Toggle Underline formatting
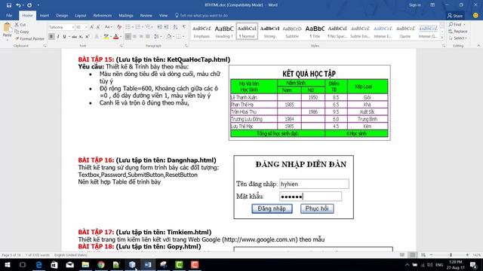The height and width of the screenshot is (271, 483). point(64,37)
